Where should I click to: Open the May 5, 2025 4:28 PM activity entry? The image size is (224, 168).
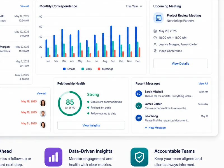point(15,77)
